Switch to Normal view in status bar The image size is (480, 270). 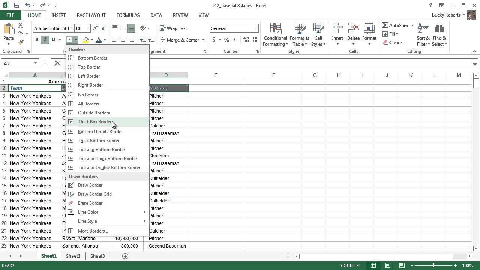(373, 265)
